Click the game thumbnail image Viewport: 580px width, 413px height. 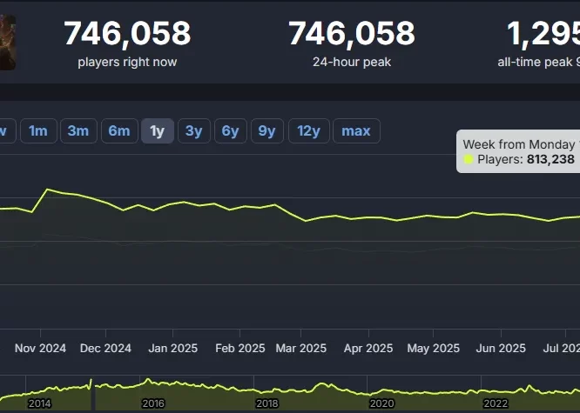click(x=7, y=42)
